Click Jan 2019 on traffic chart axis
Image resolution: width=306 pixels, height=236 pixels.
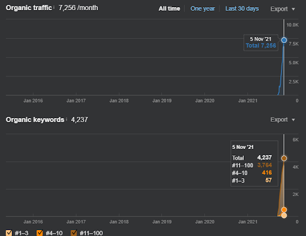pos(162,101)
